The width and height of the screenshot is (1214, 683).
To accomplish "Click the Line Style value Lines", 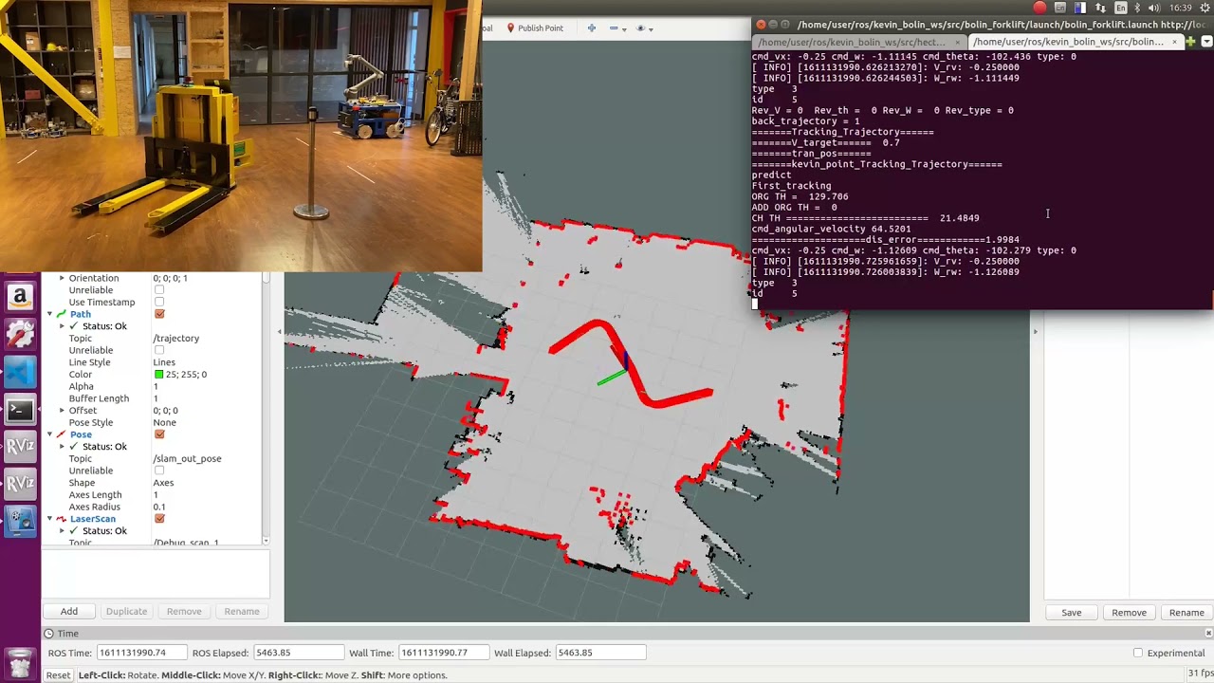I will 164,362.
